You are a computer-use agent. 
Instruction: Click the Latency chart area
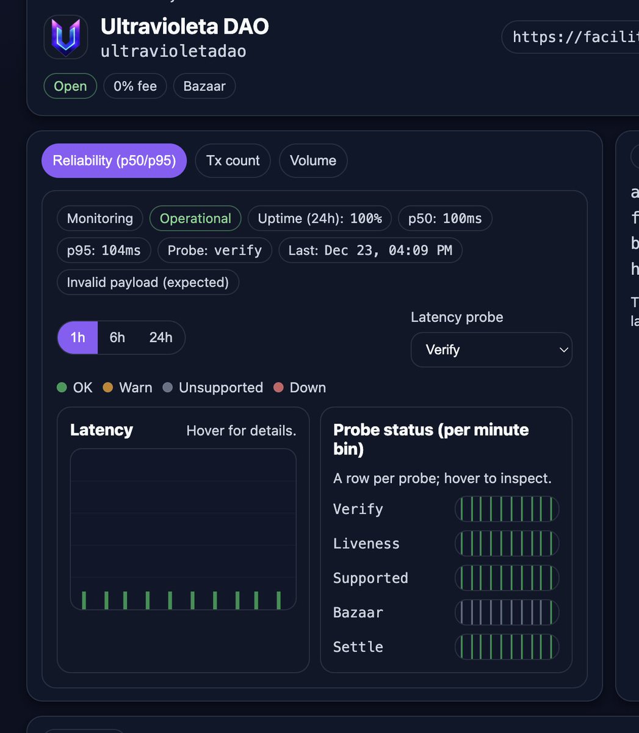183,530
